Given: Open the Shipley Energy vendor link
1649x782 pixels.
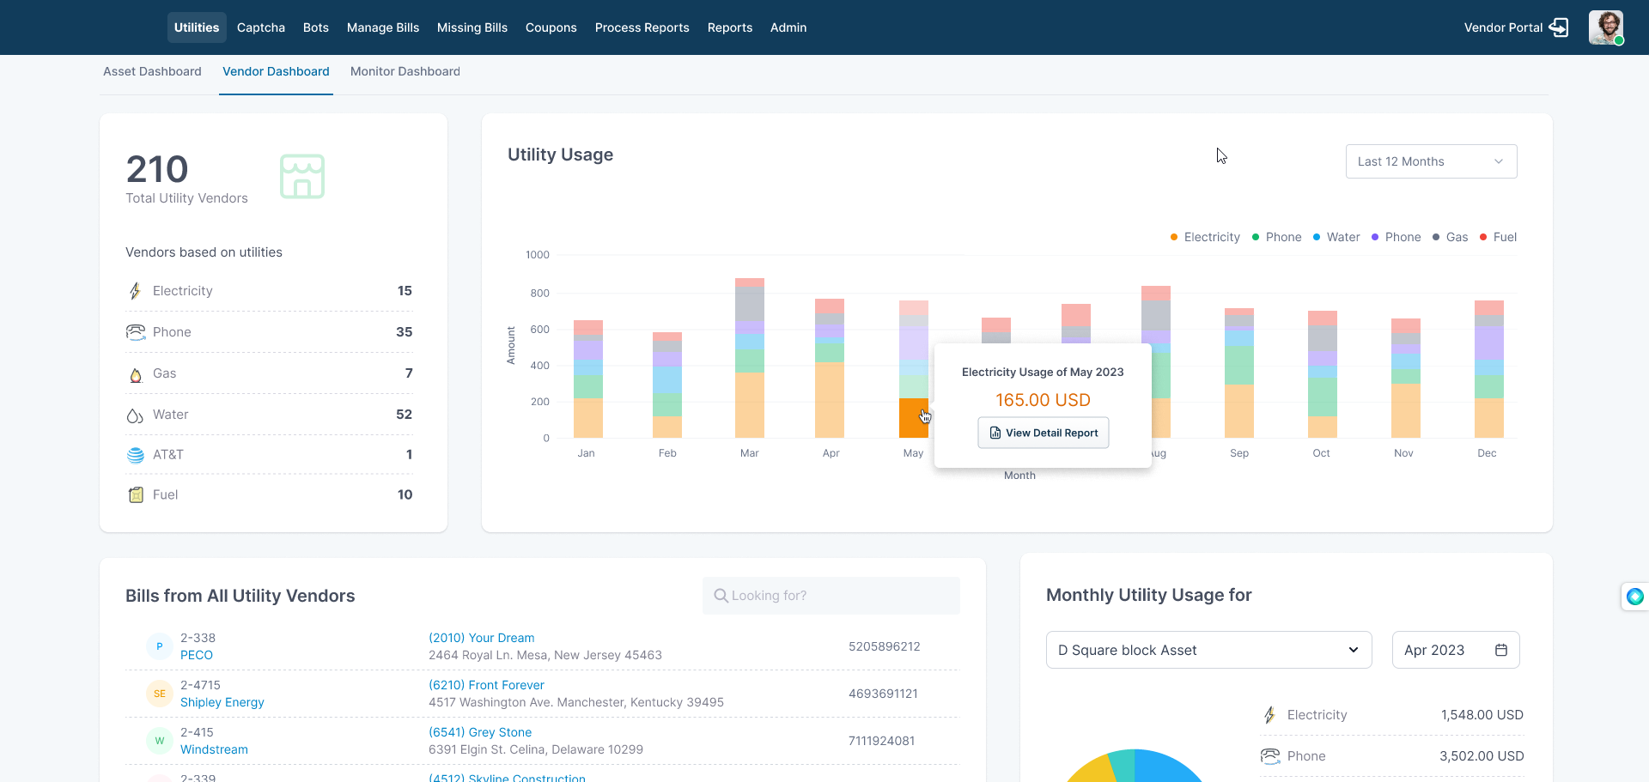Looking at the screenshot, I should tap(222, 702).
